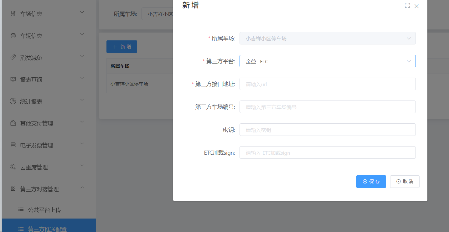
Task: Open the 统计报表 menu
Action: 49,101
